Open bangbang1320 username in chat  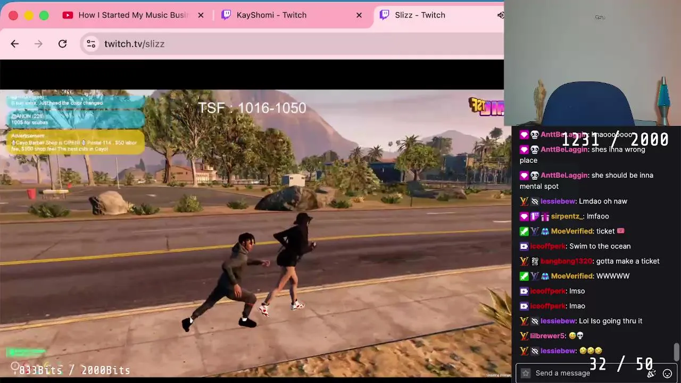[x=566, y=261]
